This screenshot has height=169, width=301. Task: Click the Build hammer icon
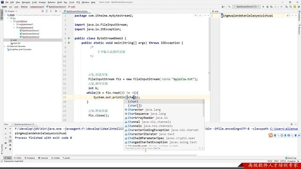click(x=229, y=7)
